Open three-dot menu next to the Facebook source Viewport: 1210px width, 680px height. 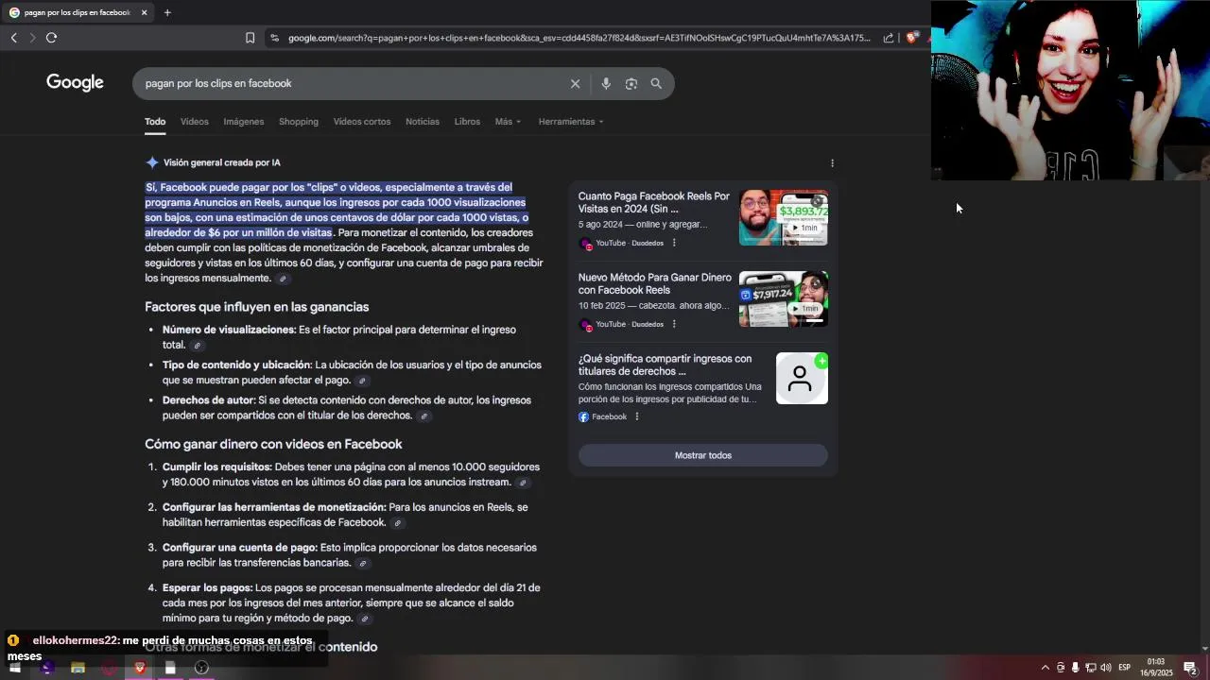[x=637, y=416]
